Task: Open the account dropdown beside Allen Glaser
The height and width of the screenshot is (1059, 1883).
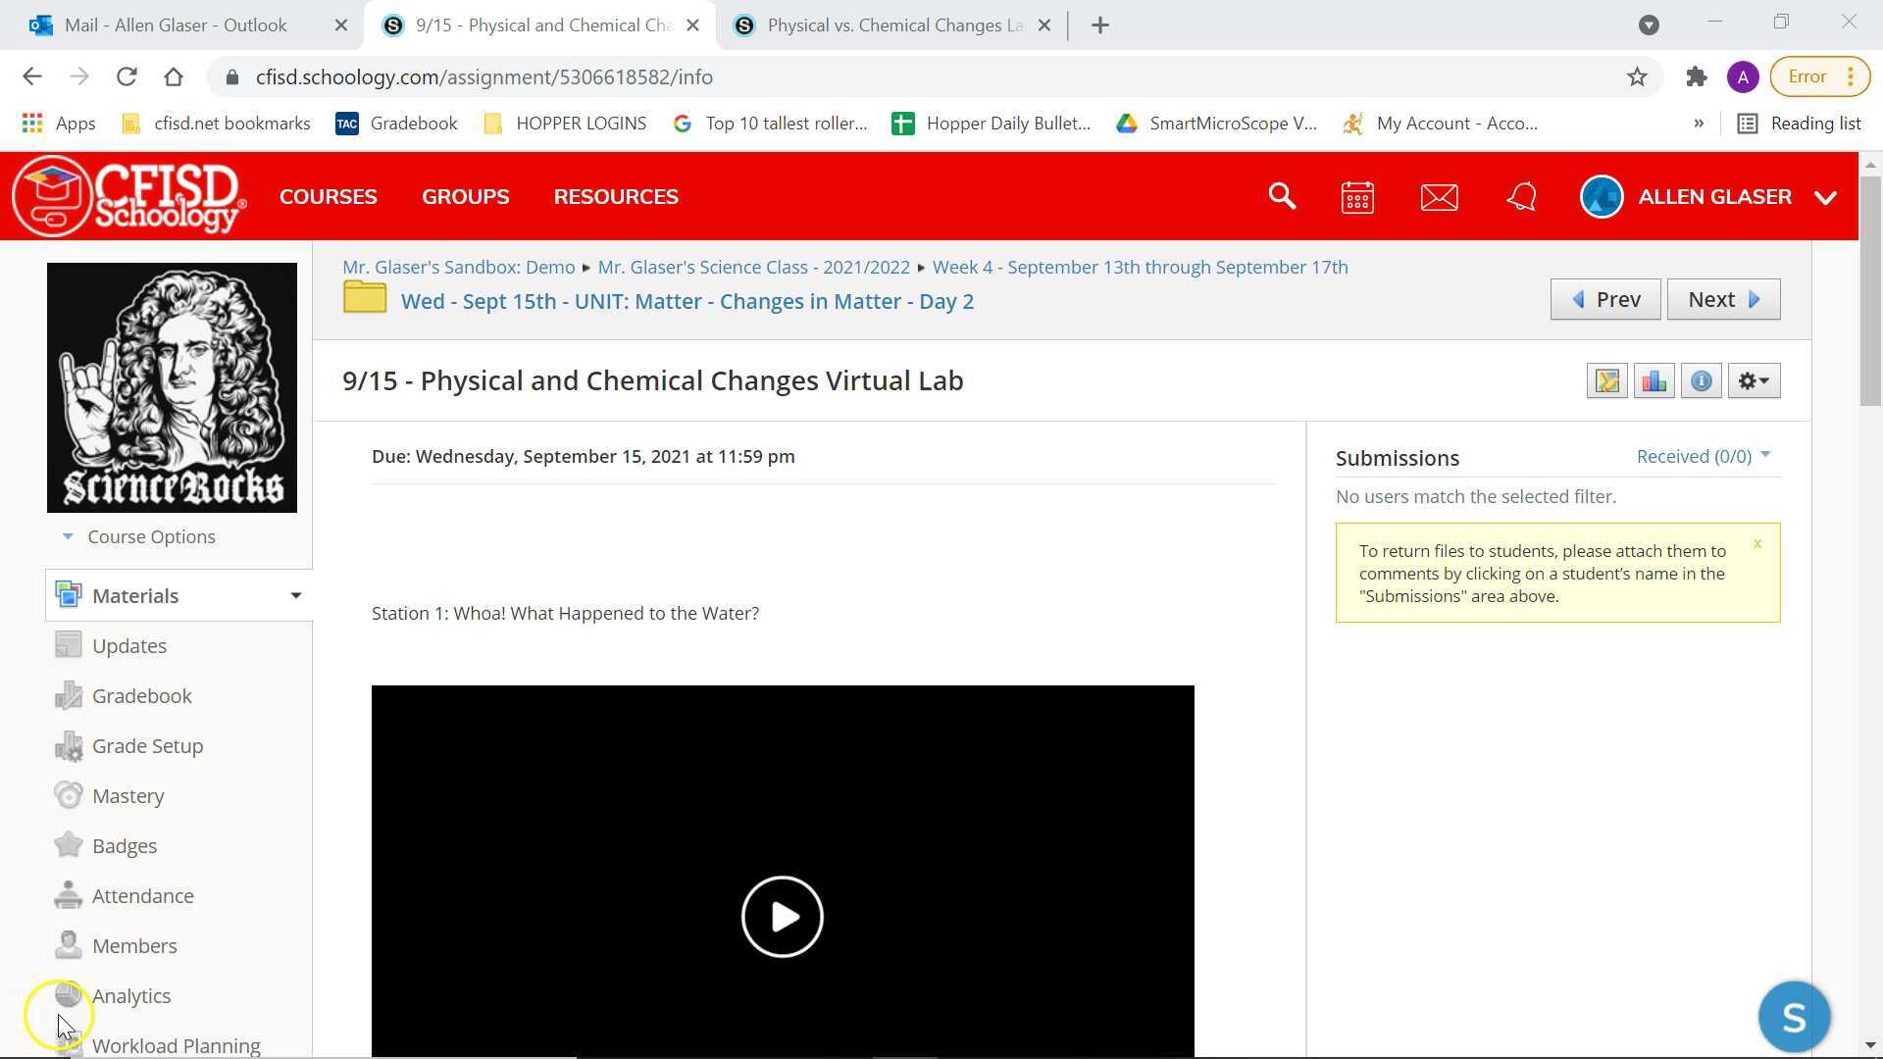Action: [1825, 196]
